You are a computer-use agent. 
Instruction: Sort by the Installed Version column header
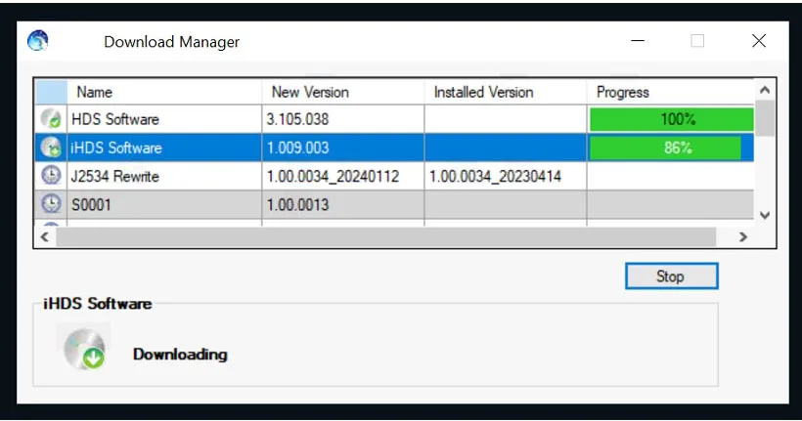[506, 92]
